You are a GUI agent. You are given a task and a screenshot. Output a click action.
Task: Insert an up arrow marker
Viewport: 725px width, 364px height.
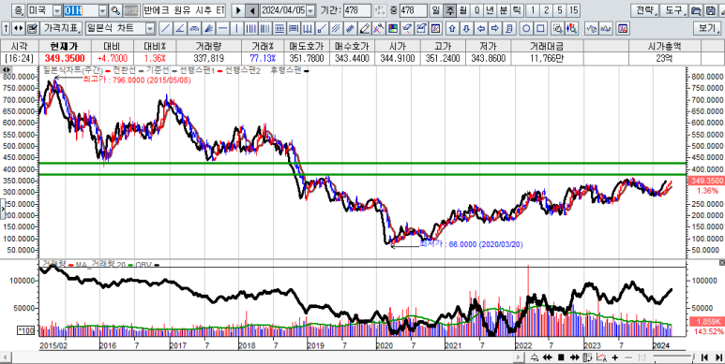pyautogui.click(x=452, y=29)
